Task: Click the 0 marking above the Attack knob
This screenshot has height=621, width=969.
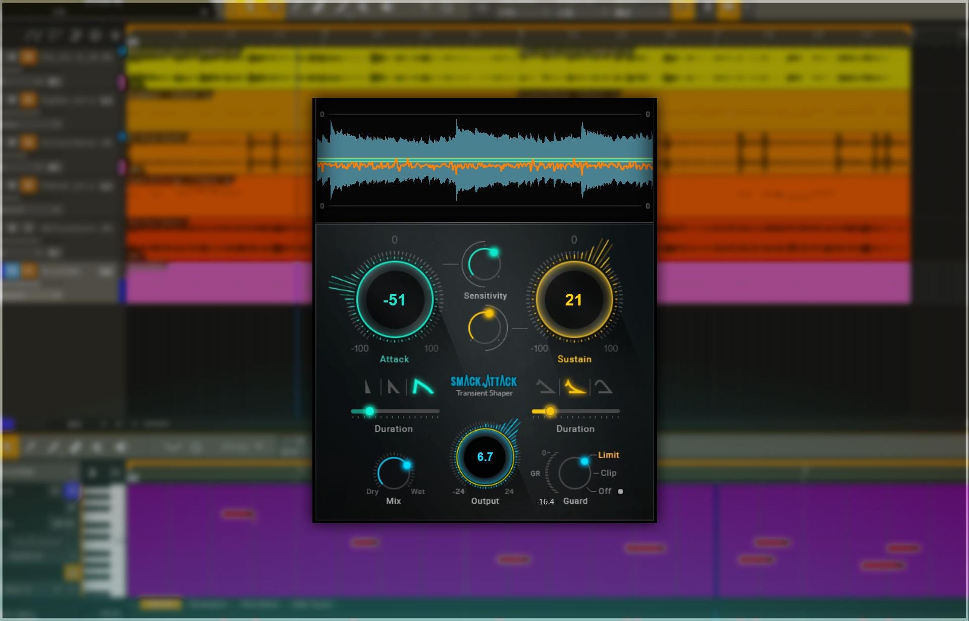Action: 395,240
